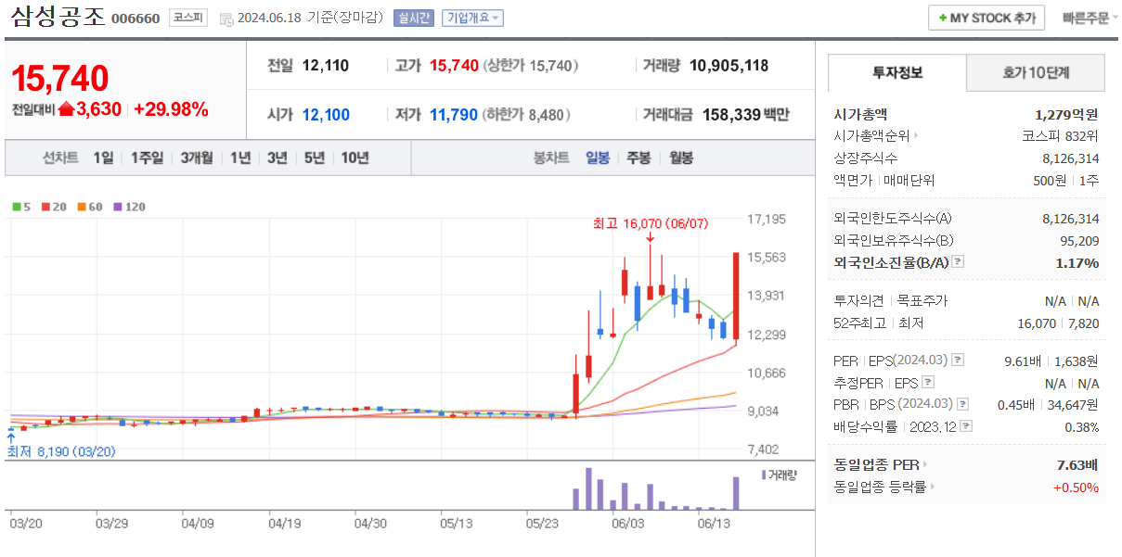This screenshot has width=1122, height=557.
Task: Click help icon next to 추정PER EPS
Action: (928, 383)
